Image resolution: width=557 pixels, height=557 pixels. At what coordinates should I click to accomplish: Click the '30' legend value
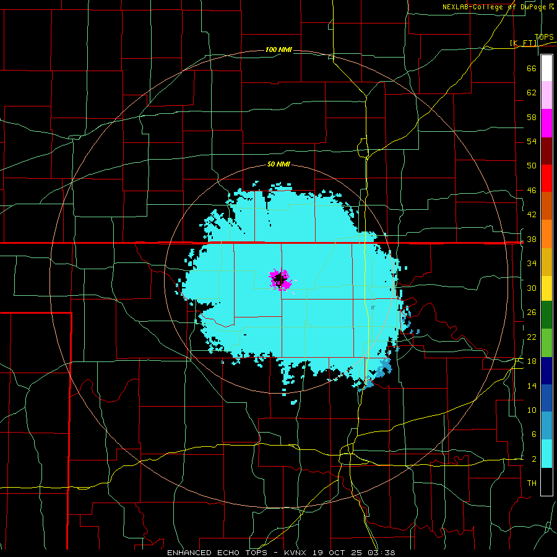pyautogui.click(x=532, y=288)
